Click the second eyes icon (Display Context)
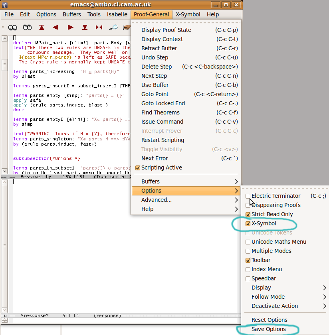 tap(27, 28)
